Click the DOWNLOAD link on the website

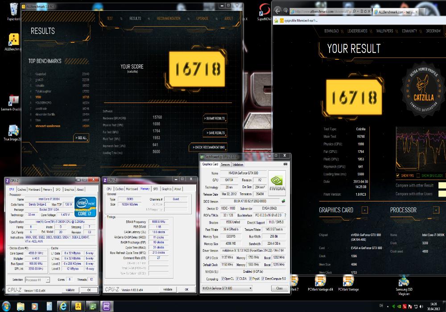point(331,31)
